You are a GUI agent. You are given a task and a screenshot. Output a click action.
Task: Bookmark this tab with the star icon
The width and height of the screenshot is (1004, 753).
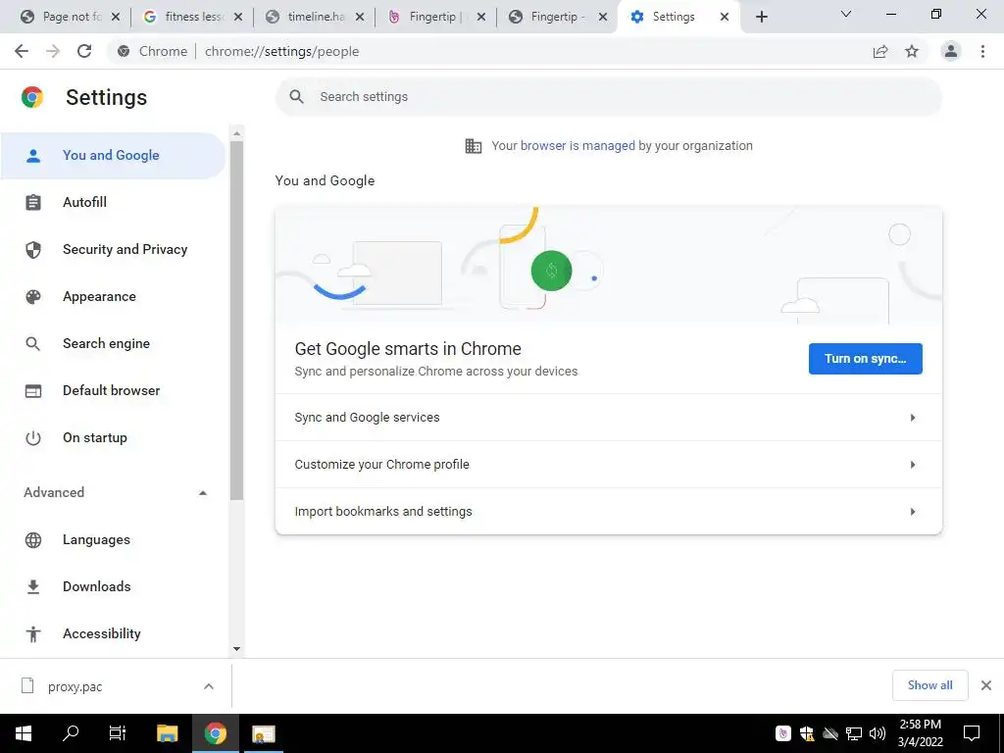[x=912, y=51]
